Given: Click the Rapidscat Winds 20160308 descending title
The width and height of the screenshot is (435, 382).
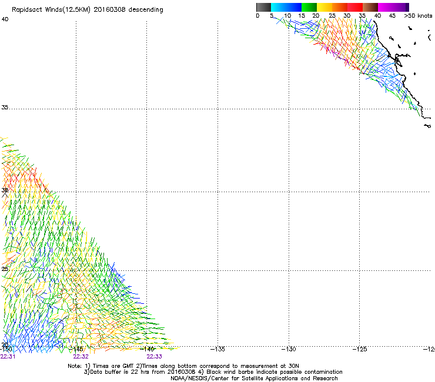Looking at the screenshot, I should (88, 10).
